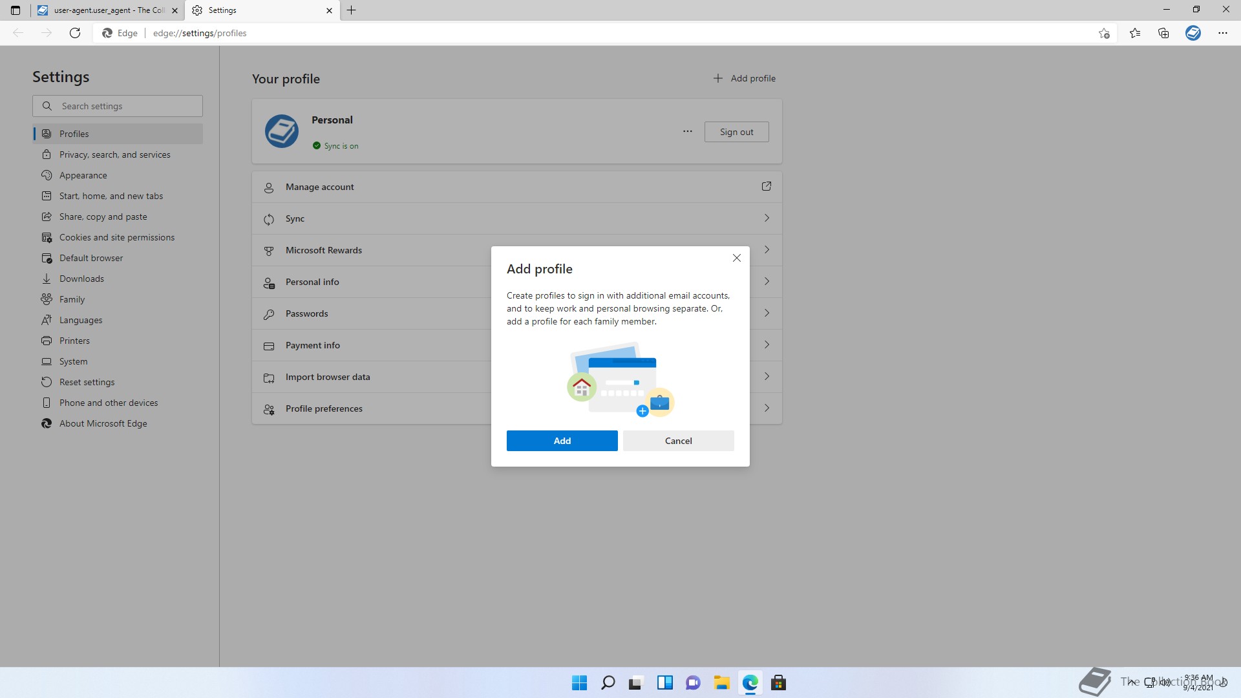Select Profiles in settings sidebar
This screenshot has width=1241, height=698.
[118, 134]
